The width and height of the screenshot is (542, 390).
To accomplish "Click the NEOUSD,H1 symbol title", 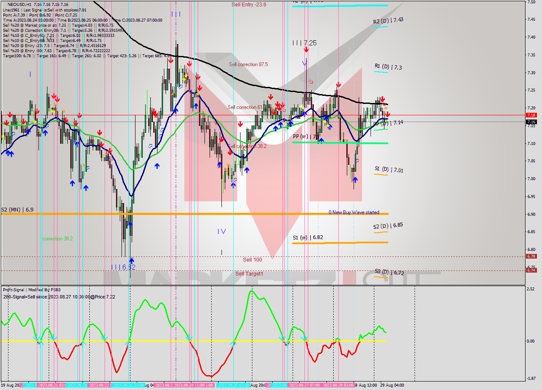I will coord(19,4).
